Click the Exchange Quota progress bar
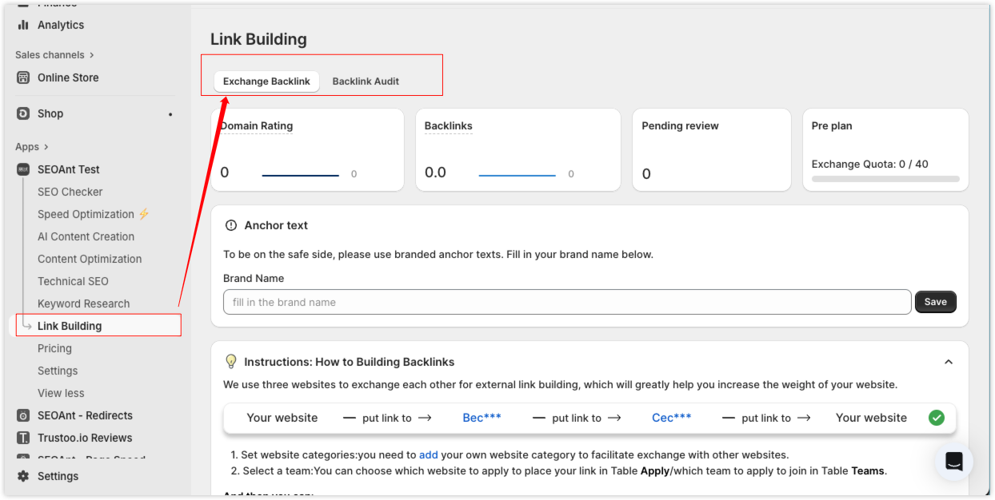The image size is (995, 500). [x=885, y=179]
